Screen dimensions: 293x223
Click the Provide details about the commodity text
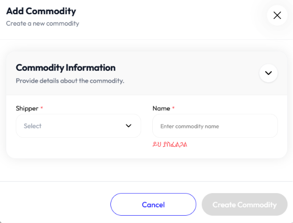pyautogui.click(x=70, y=81)
